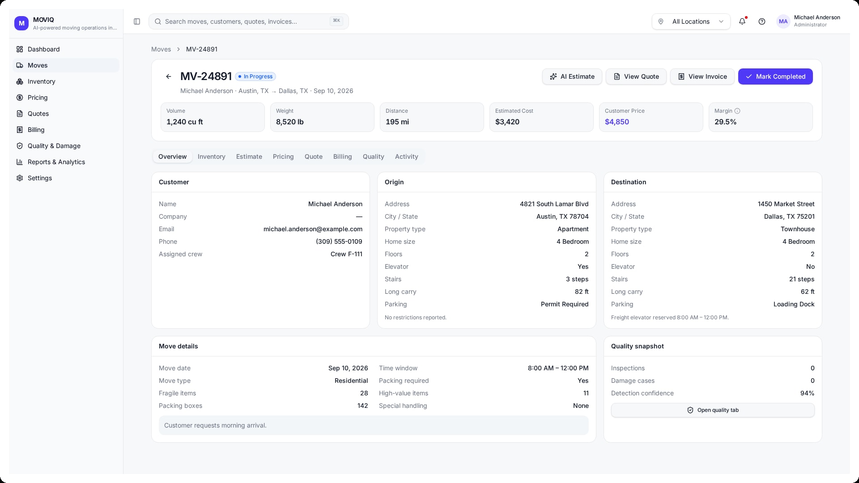Screen dimensions: 859x483
Task: Click the Crew F-111 value
Action: (x=346, y=254)
